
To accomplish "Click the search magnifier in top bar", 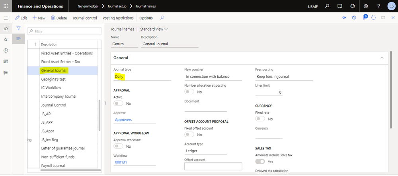I will point(327,6).
